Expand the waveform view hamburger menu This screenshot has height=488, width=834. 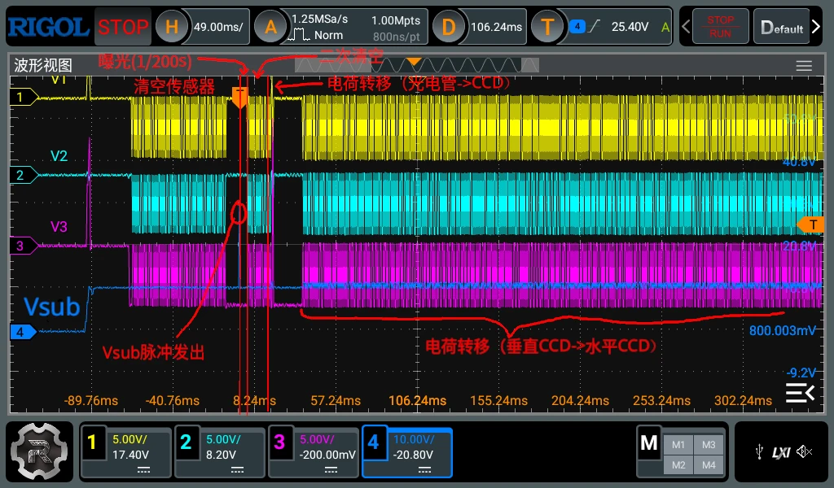(x=804, y=66)
